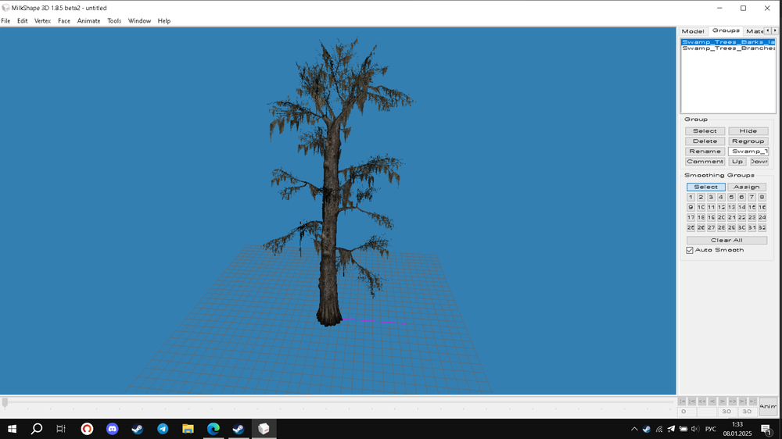The width and height of the screenshot is (782, 439).
Task: Open the Windows search icon
Action: click(x=36, y=429)
